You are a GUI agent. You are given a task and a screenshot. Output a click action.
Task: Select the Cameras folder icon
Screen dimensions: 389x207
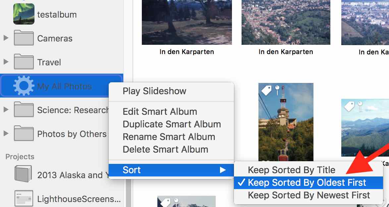[x=24, y=38]
